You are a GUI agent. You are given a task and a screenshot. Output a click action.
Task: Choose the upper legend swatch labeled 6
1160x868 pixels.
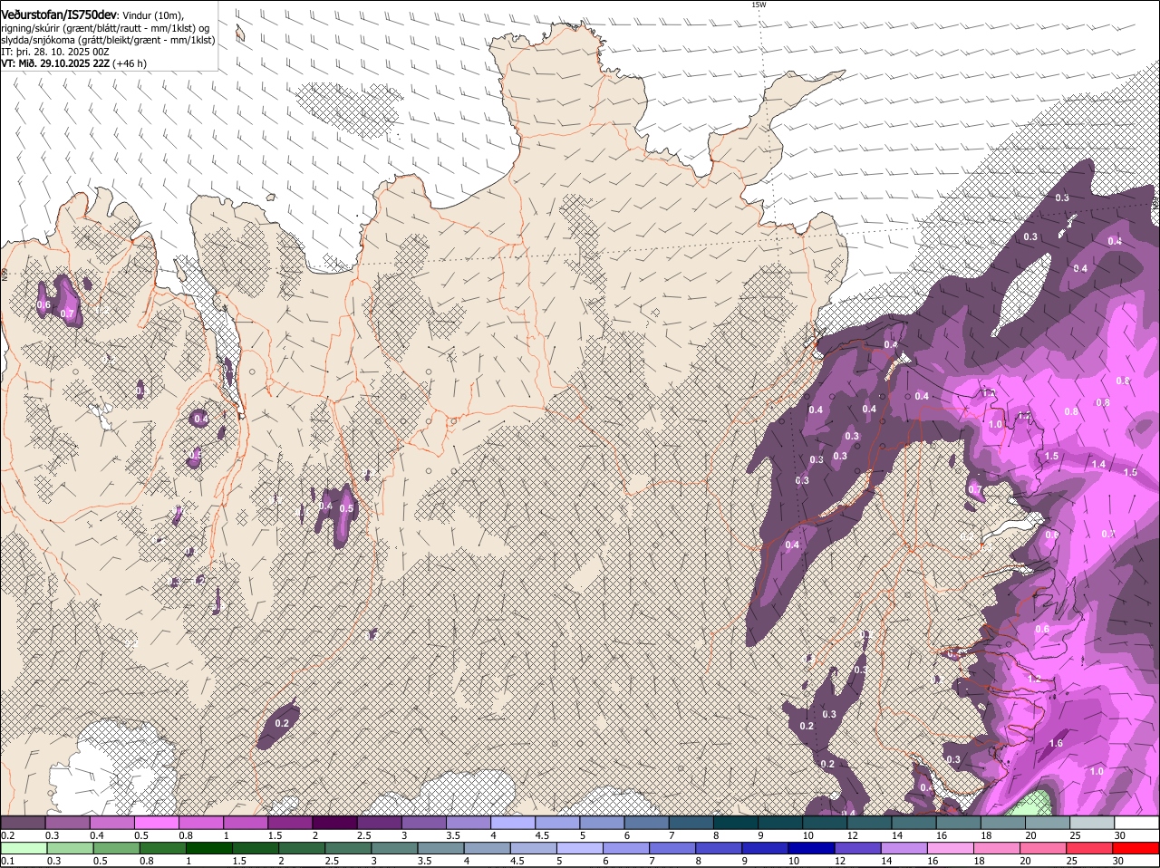coord(646,823)
